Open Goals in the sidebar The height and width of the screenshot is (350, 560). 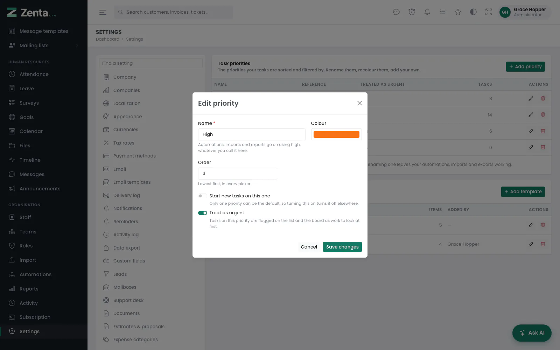[44, 117]
